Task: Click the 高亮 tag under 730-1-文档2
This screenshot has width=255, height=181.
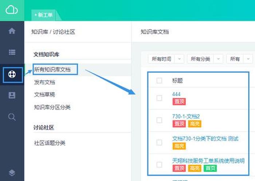Action: (195, 124)
